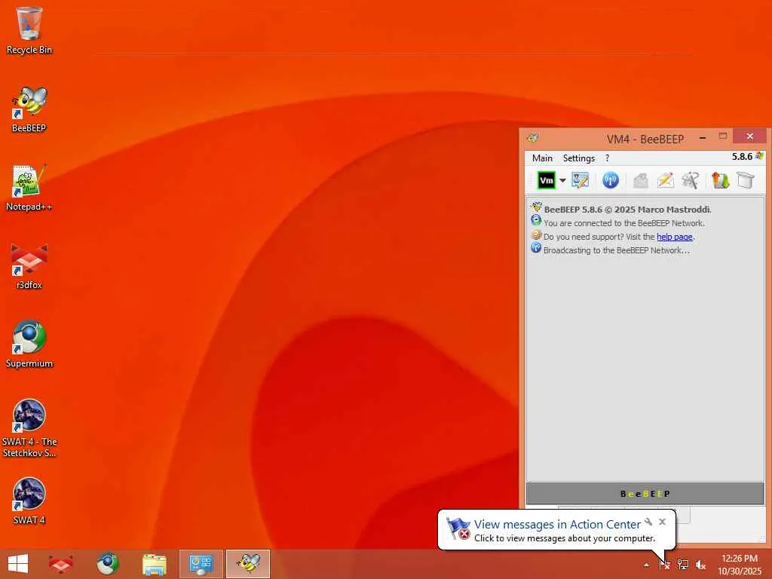Screen dimensions: 772x579
Task: Select the Supermium desktop shortcut
Action: coord(29,344)
